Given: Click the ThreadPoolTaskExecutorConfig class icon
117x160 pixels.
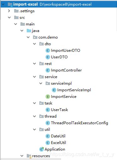Looking at the screenshot, I should (x=48, y=123).
